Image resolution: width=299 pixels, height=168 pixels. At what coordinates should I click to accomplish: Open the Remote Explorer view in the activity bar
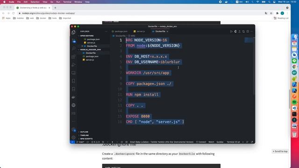pyautogui.click(x=73, y=73)
